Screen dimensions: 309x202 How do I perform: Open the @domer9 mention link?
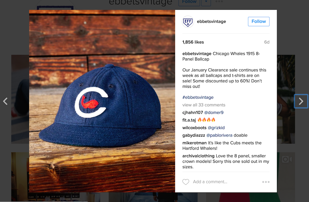click(214, 113)
